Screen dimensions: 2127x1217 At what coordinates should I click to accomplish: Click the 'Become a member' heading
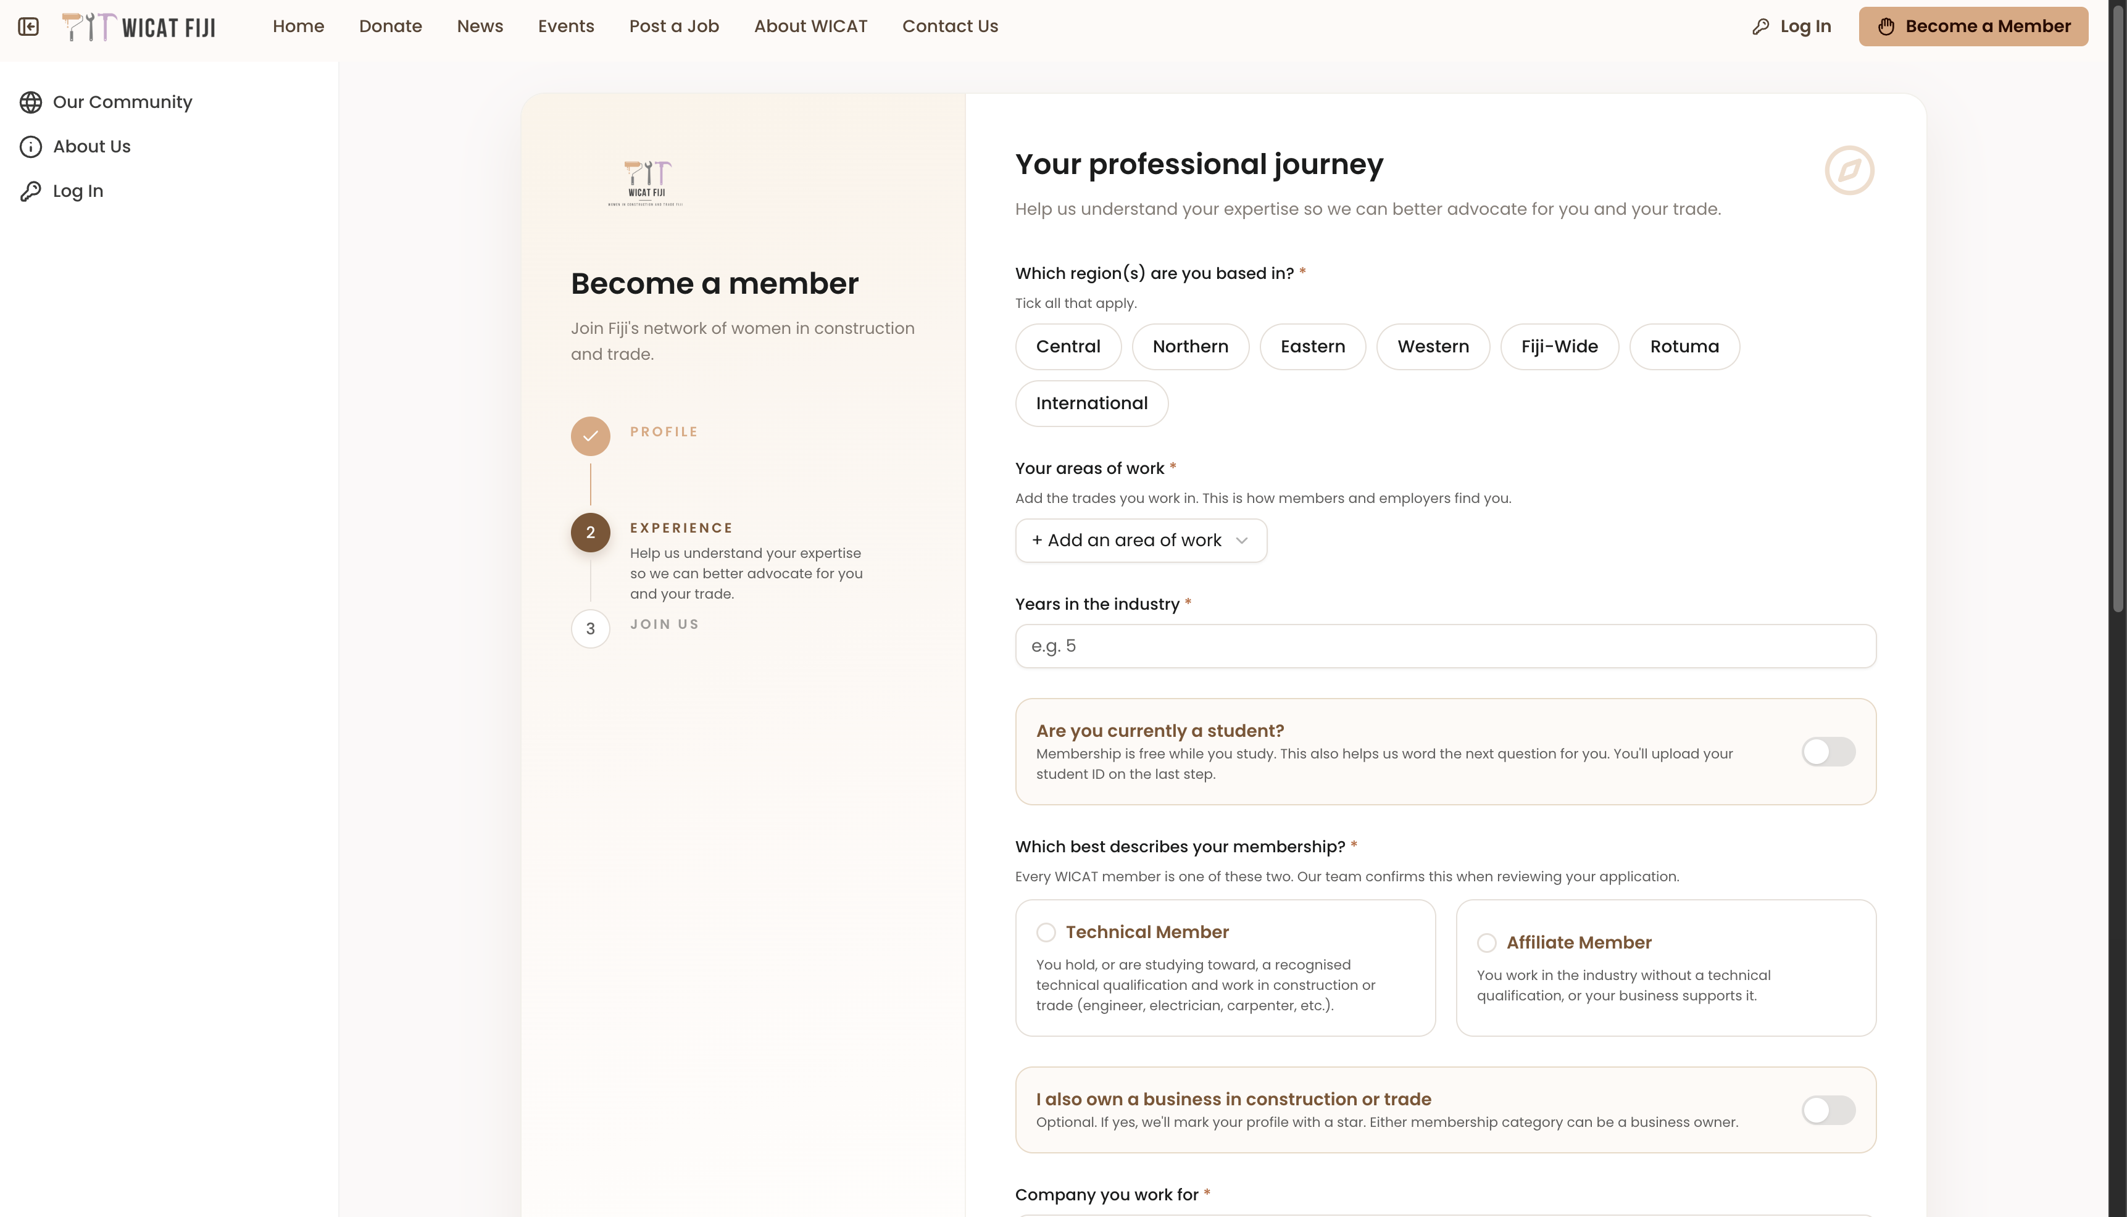pos(715,284)
